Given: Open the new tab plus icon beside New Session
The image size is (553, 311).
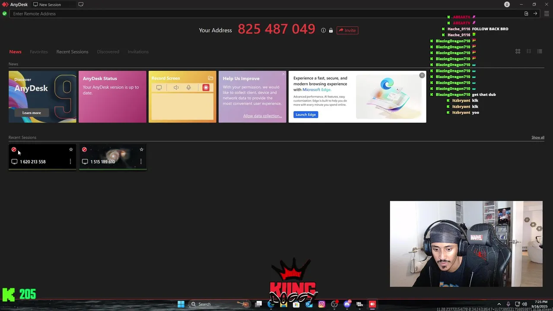Looking at the screenshot, I should [x=81, y=4].
